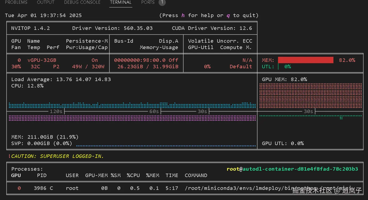This screenshot has width=368, height=200.
Task: Open the OUTPUT tab
Action: (x=46, y=2)
